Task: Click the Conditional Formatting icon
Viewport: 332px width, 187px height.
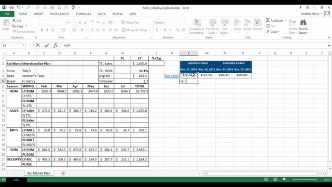Action: 197,23
